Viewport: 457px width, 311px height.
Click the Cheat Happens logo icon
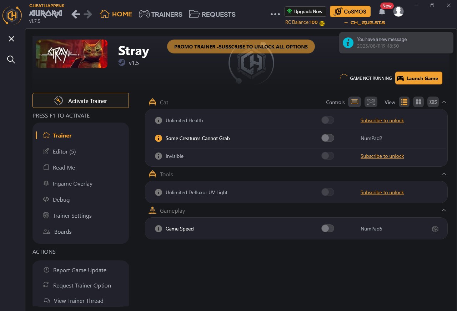coord(12,15)
